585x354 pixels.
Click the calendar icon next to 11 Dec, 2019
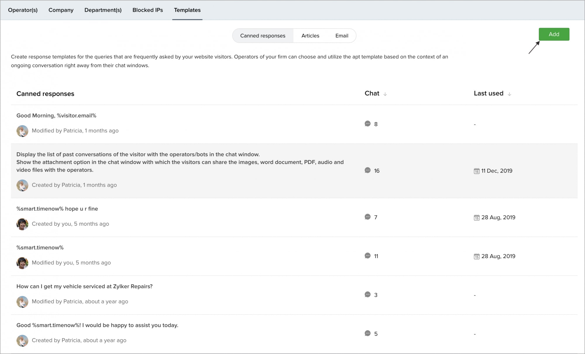(476, 171)
